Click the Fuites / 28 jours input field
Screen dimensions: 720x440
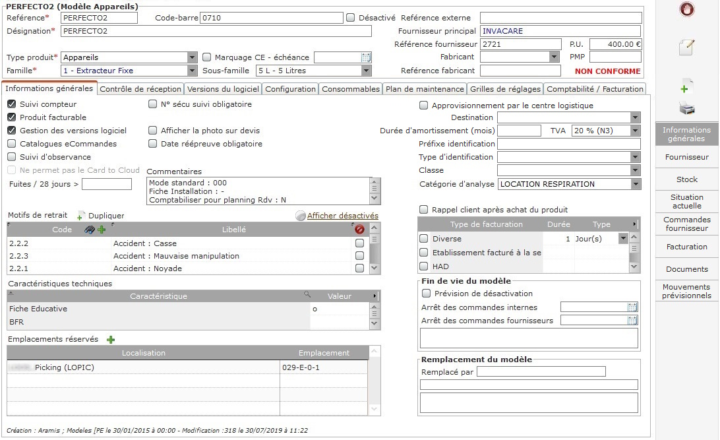[x=107, y=184]
